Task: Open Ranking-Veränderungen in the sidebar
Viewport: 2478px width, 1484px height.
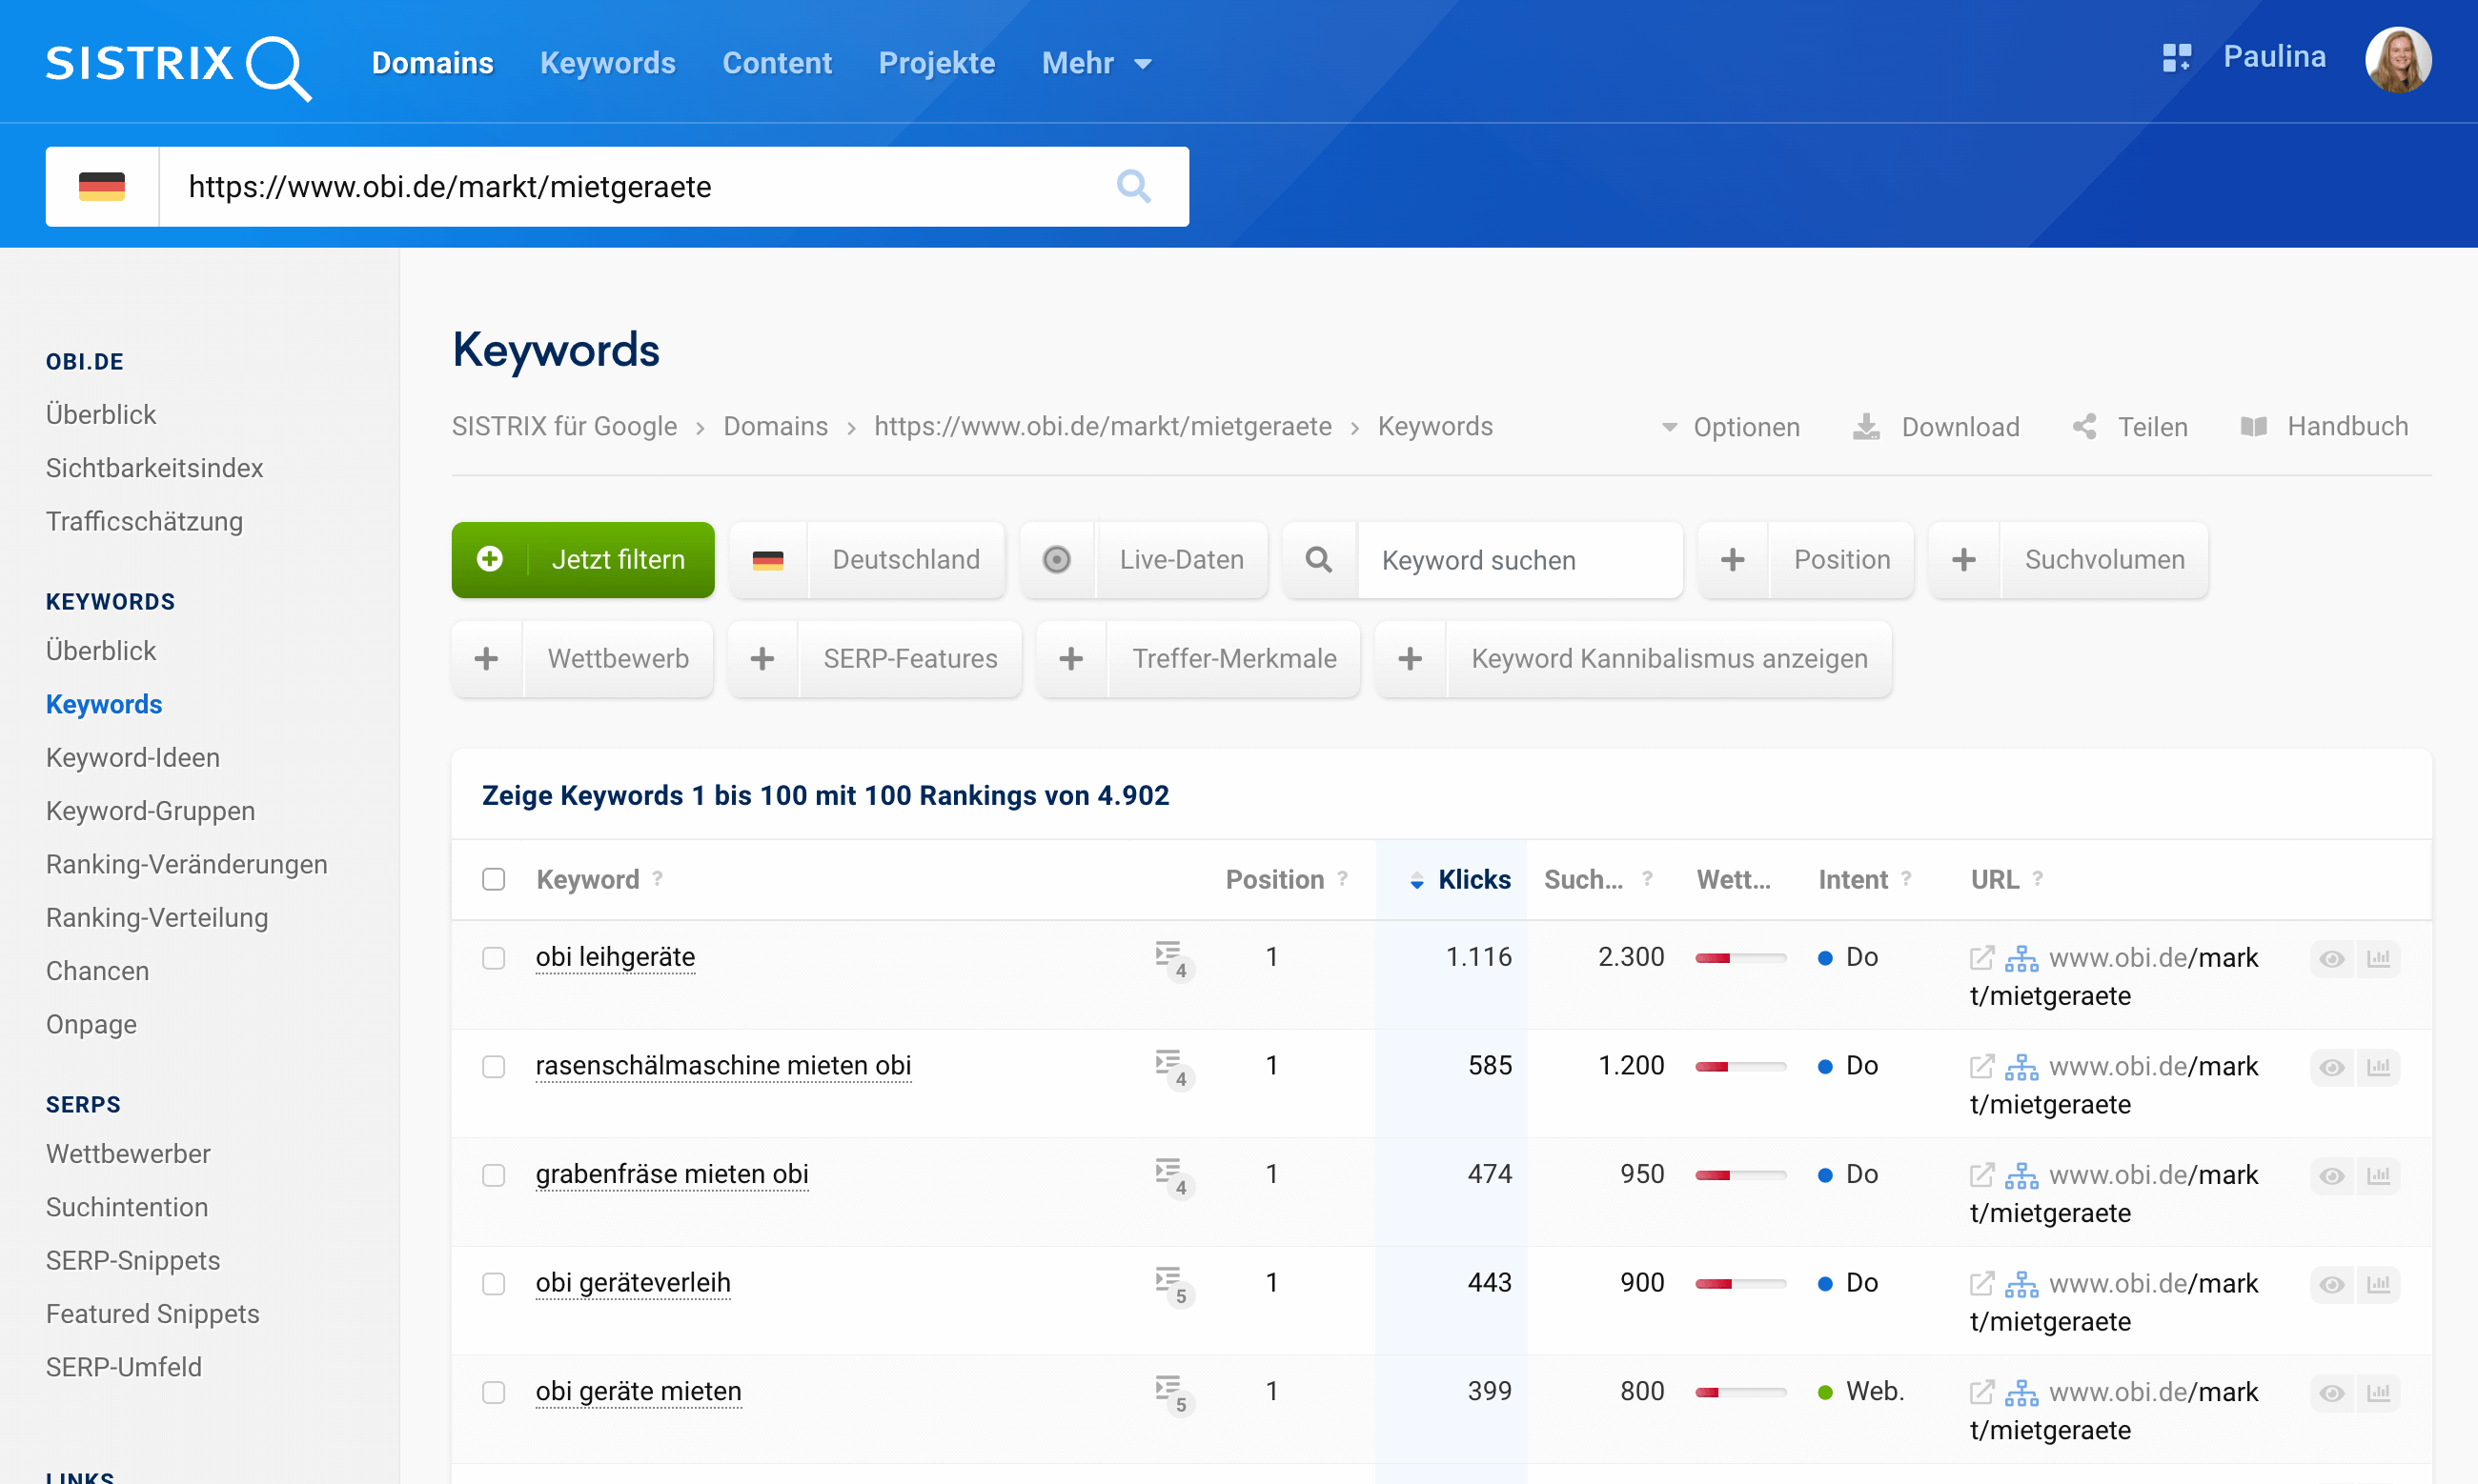Action: (x=186, y=864)
